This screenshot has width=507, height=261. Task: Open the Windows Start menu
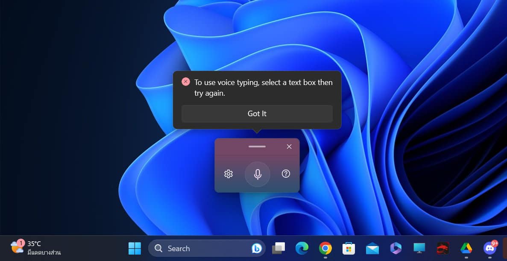pos(135,248)
